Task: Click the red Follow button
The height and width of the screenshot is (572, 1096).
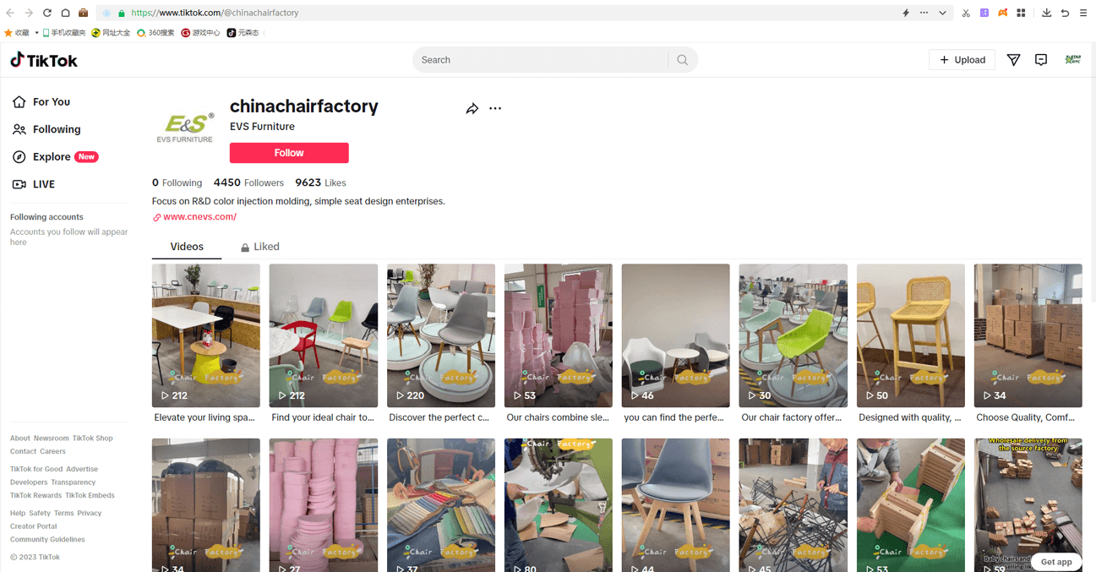Action: click(x=289, y=153)
